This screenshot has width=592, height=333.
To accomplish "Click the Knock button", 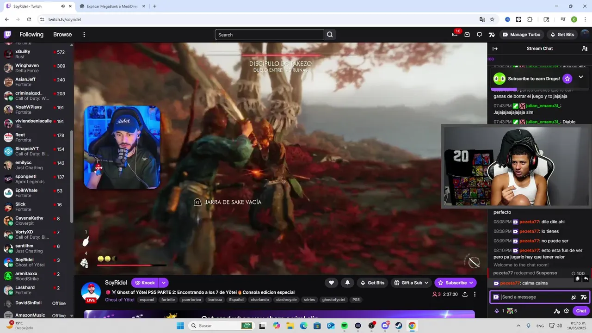I will coord(145,283).
